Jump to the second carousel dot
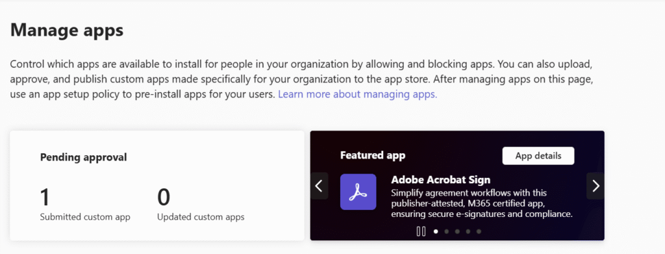The height and width of the screenshot is (254, 665). [446, 231]
